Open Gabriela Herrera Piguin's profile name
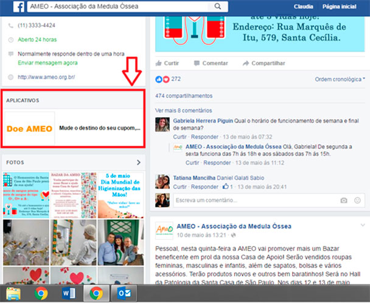Screen dimensions: 370x303 (203, 121)
